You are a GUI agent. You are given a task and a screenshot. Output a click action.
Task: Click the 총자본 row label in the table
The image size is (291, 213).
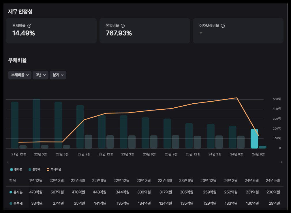pyautogui.click(x=16, y=192)
